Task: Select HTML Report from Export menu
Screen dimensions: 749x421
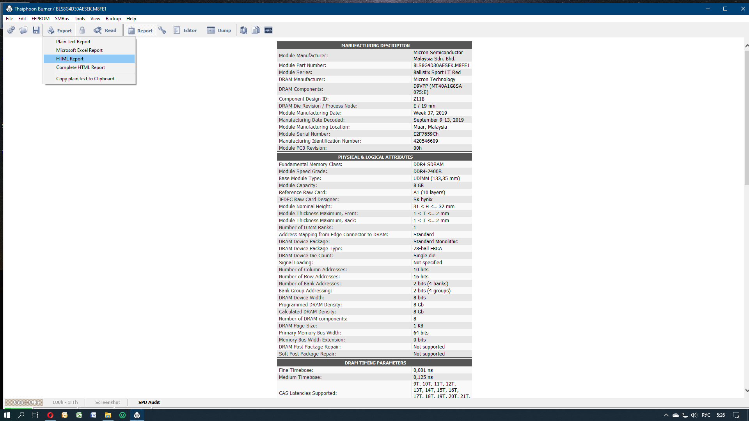Action: (70, 59)
